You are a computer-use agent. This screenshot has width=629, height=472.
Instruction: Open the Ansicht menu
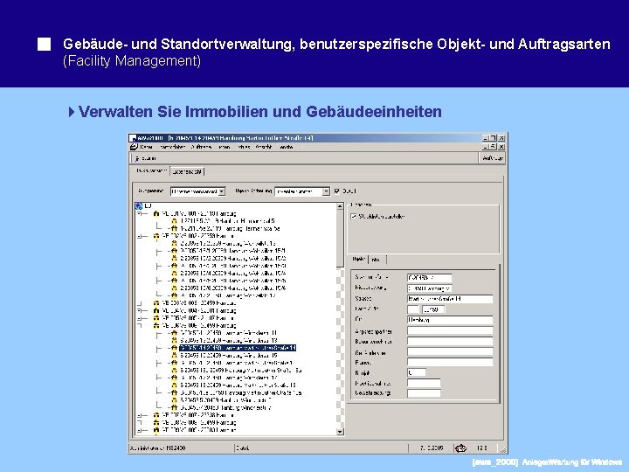(x=264, y=147)
